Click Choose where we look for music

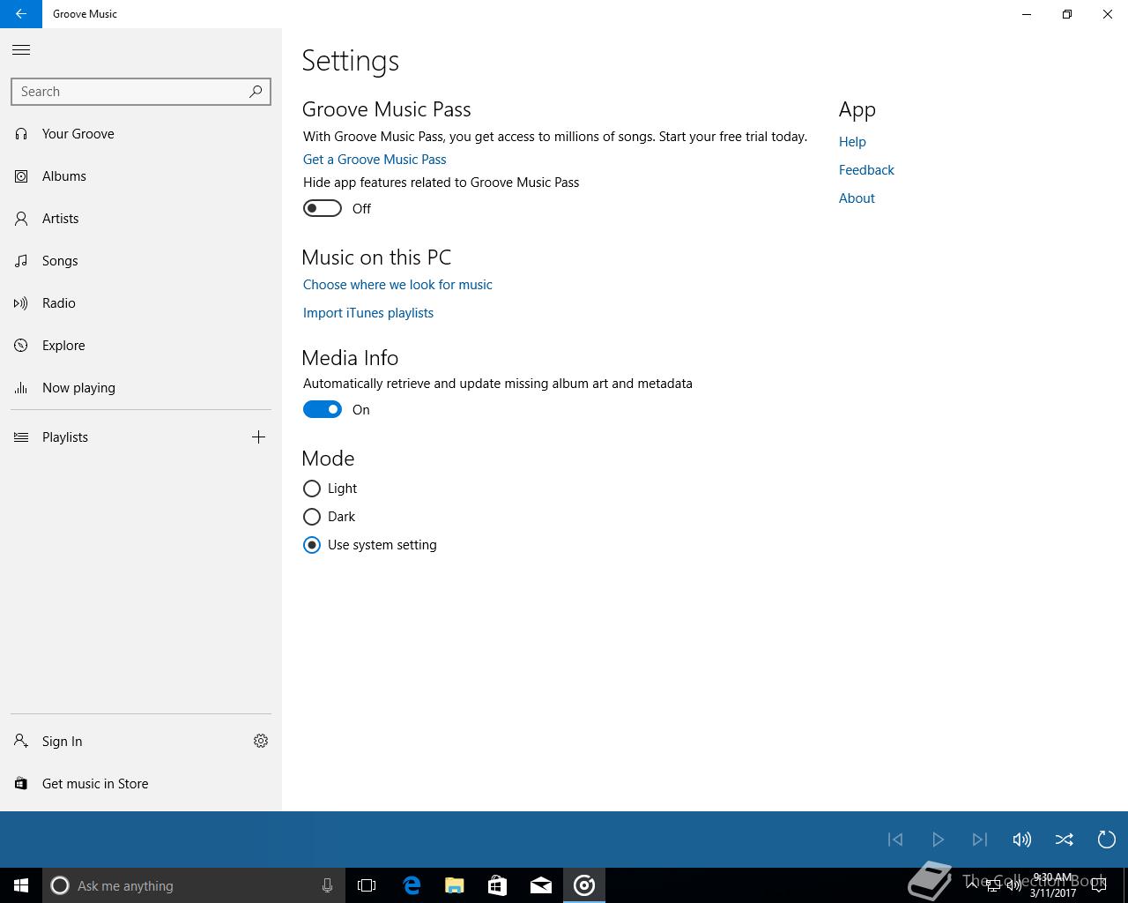[397, 285]
